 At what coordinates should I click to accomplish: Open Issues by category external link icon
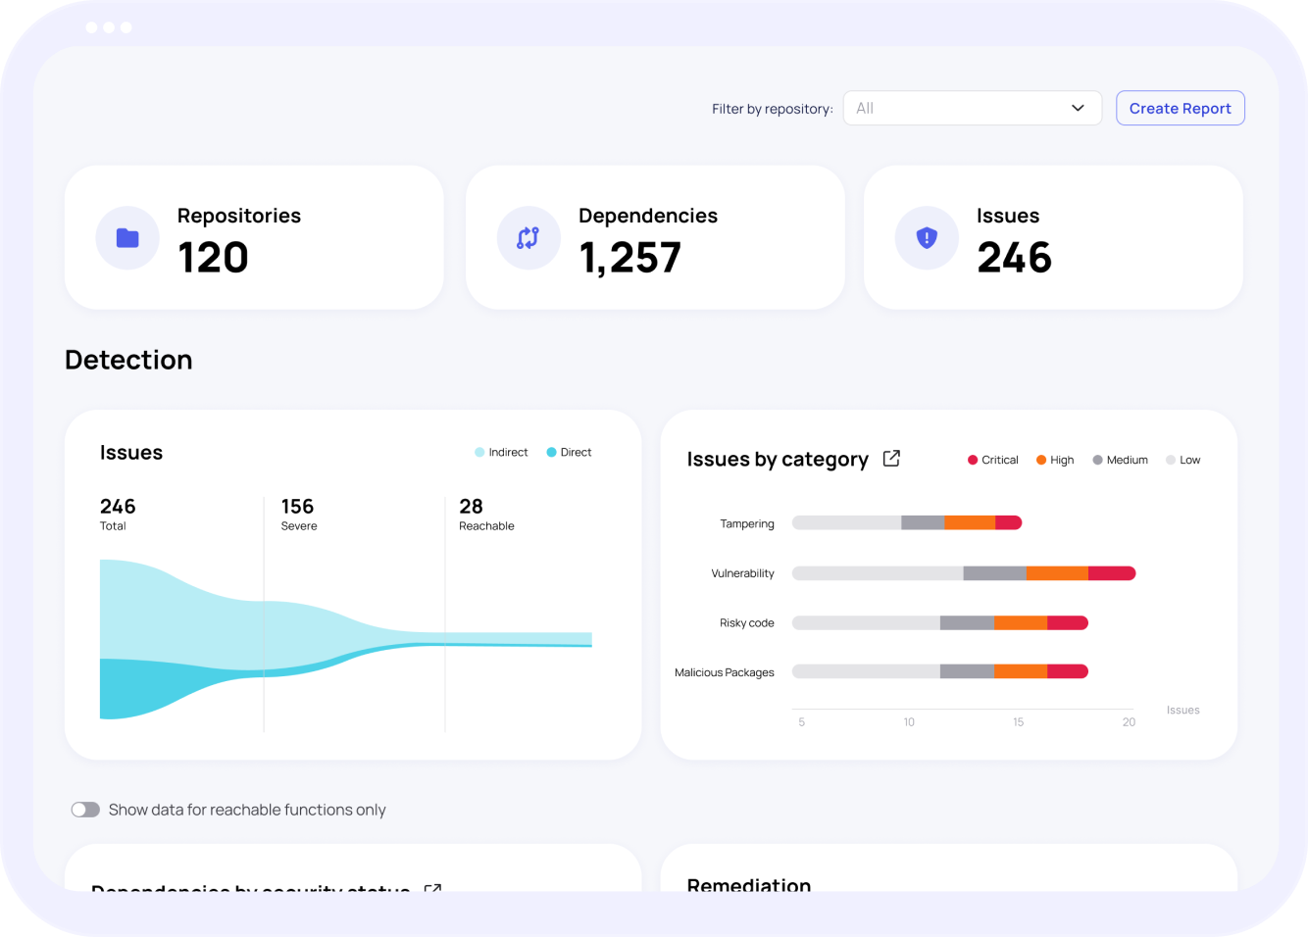[891, 459]
